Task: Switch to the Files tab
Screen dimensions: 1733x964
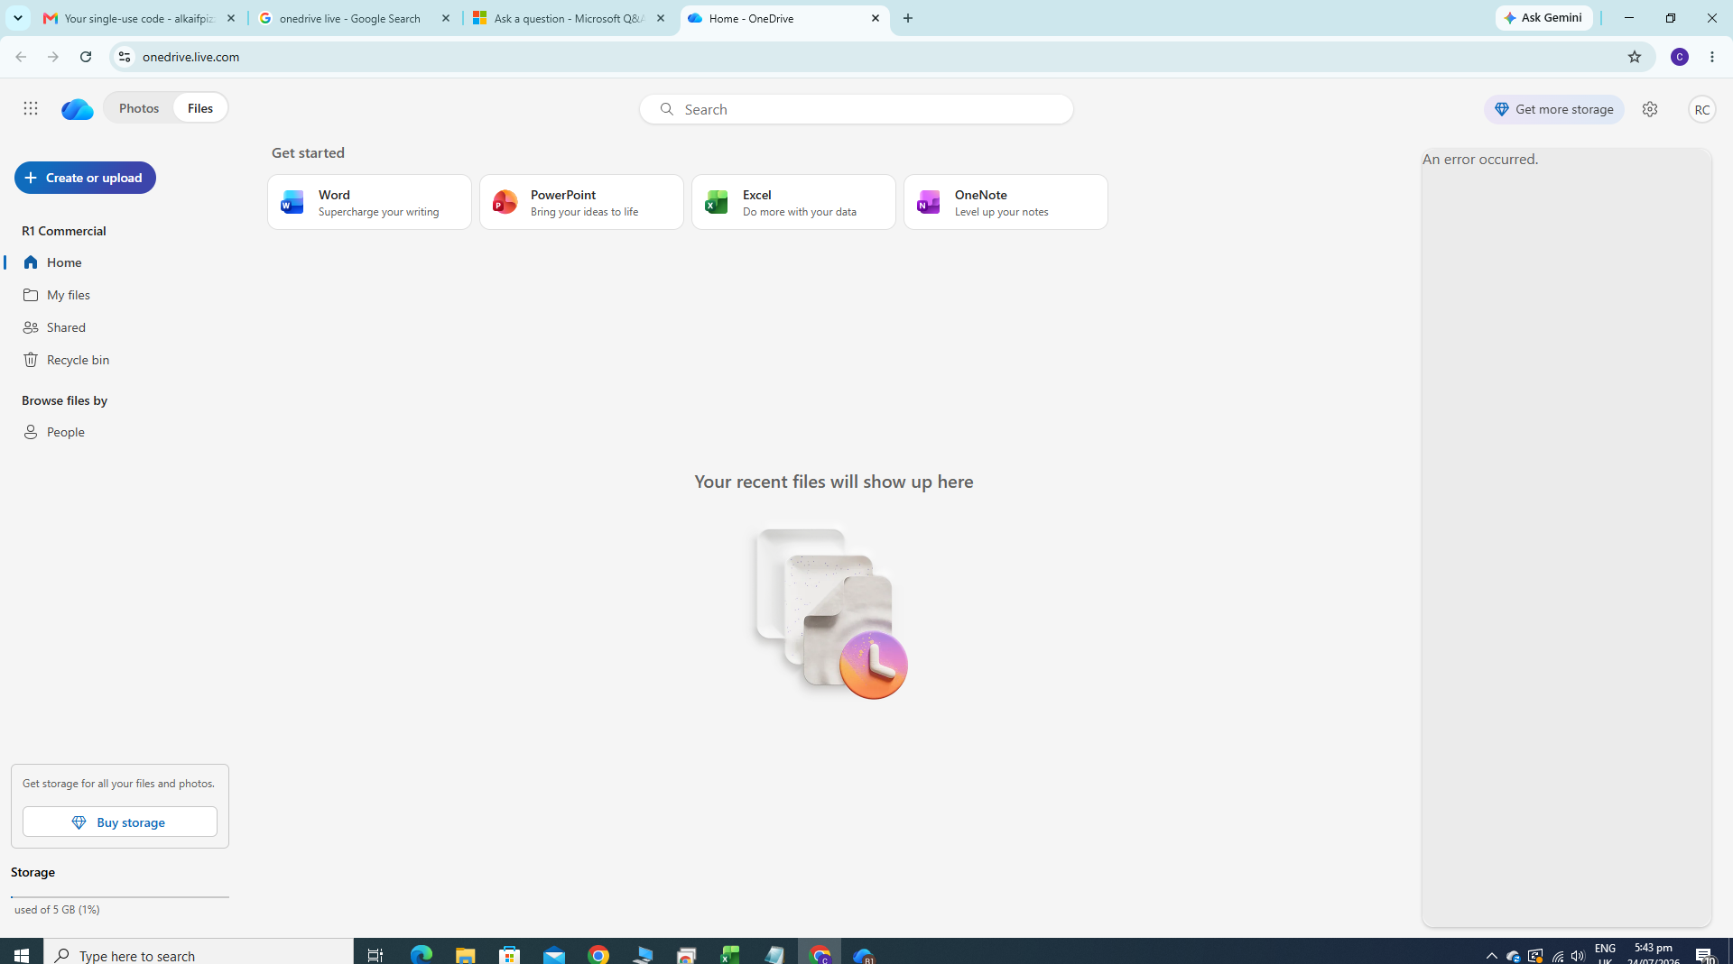Action: pos(200,108)
